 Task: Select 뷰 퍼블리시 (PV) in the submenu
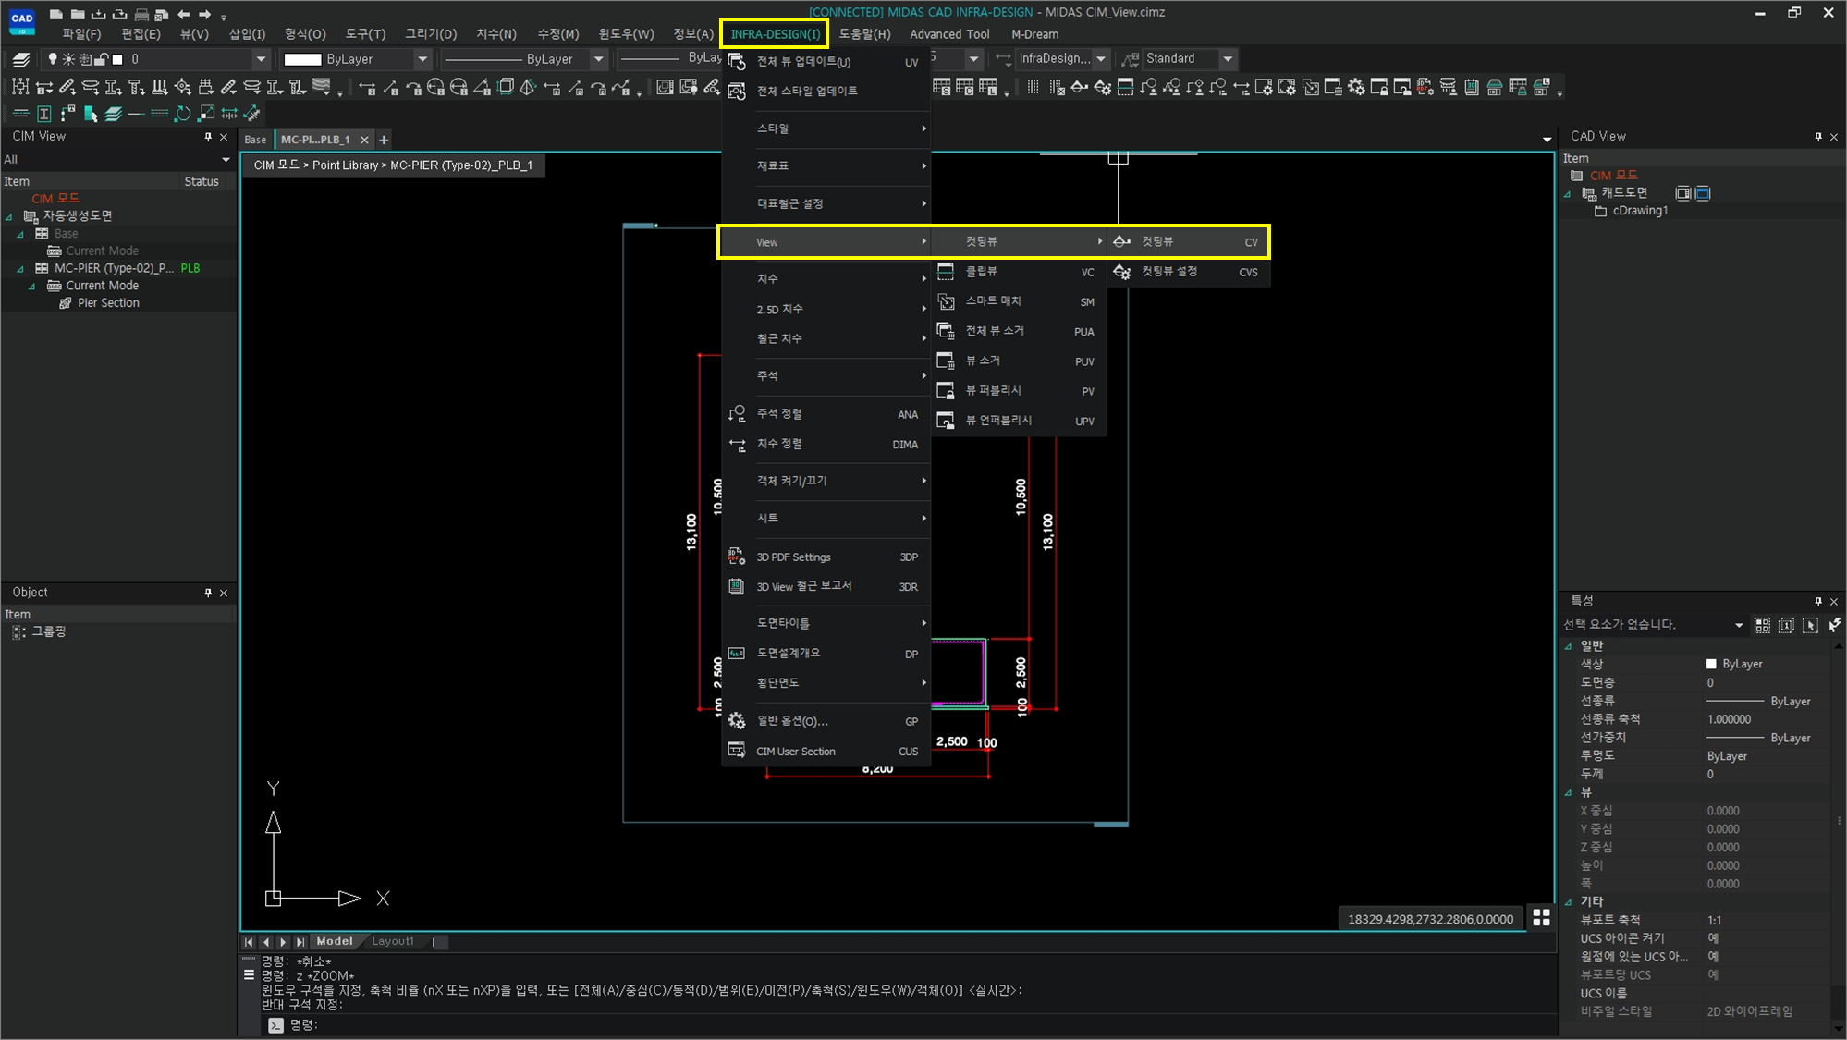[1018, 391]
